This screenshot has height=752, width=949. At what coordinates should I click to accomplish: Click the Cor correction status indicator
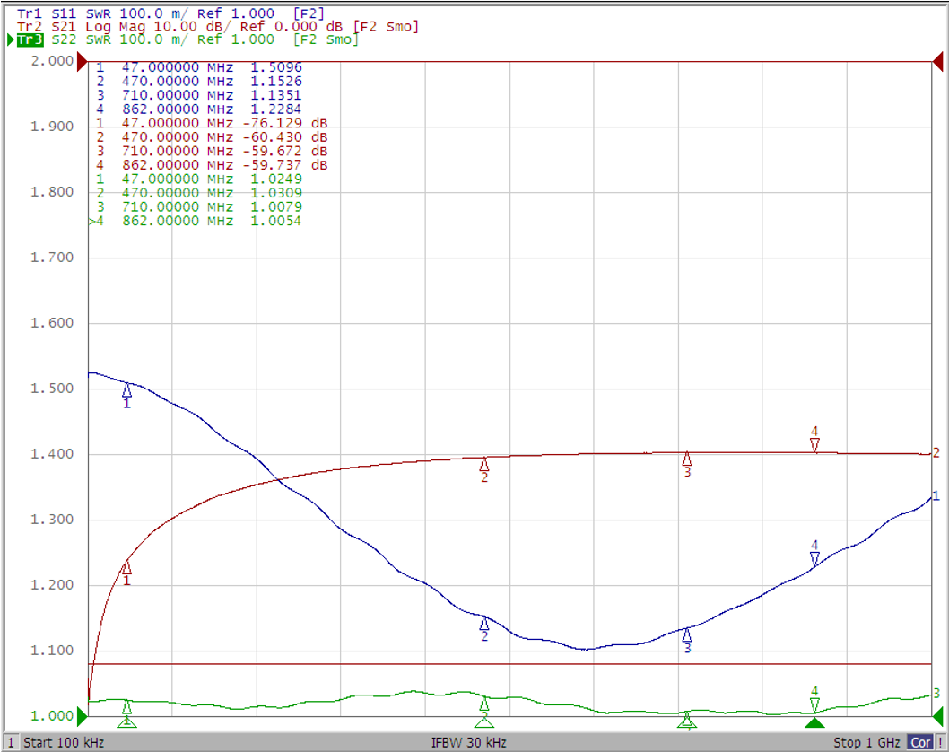pyautogui.click(x=920, y=742)
